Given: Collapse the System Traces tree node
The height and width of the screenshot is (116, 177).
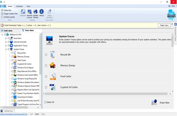Looking at the screenshot, I should point(6,49).
